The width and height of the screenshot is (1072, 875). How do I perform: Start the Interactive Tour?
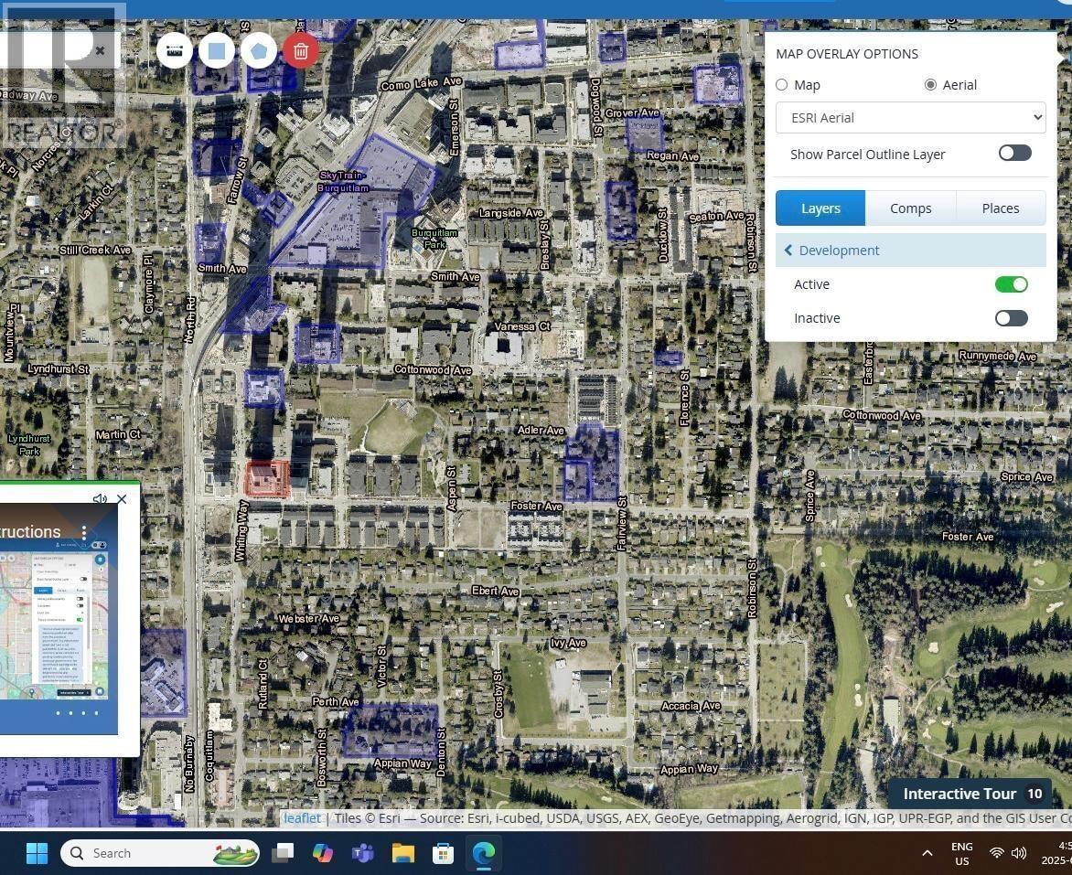coord(970,794)
